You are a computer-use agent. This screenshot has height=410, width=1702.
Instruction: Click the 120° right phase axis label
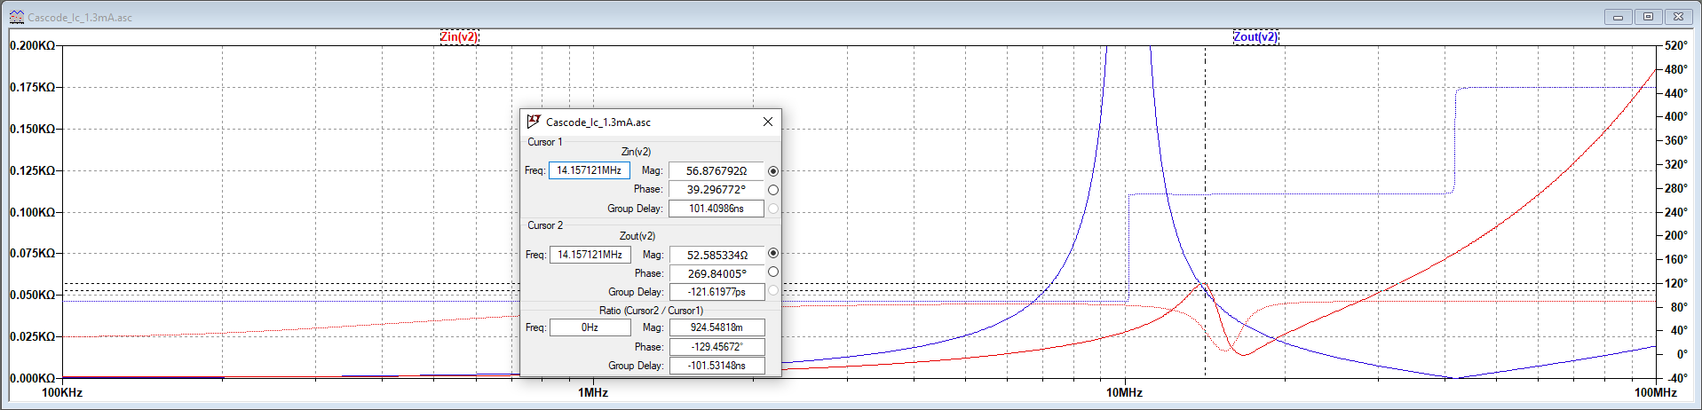1676,283
